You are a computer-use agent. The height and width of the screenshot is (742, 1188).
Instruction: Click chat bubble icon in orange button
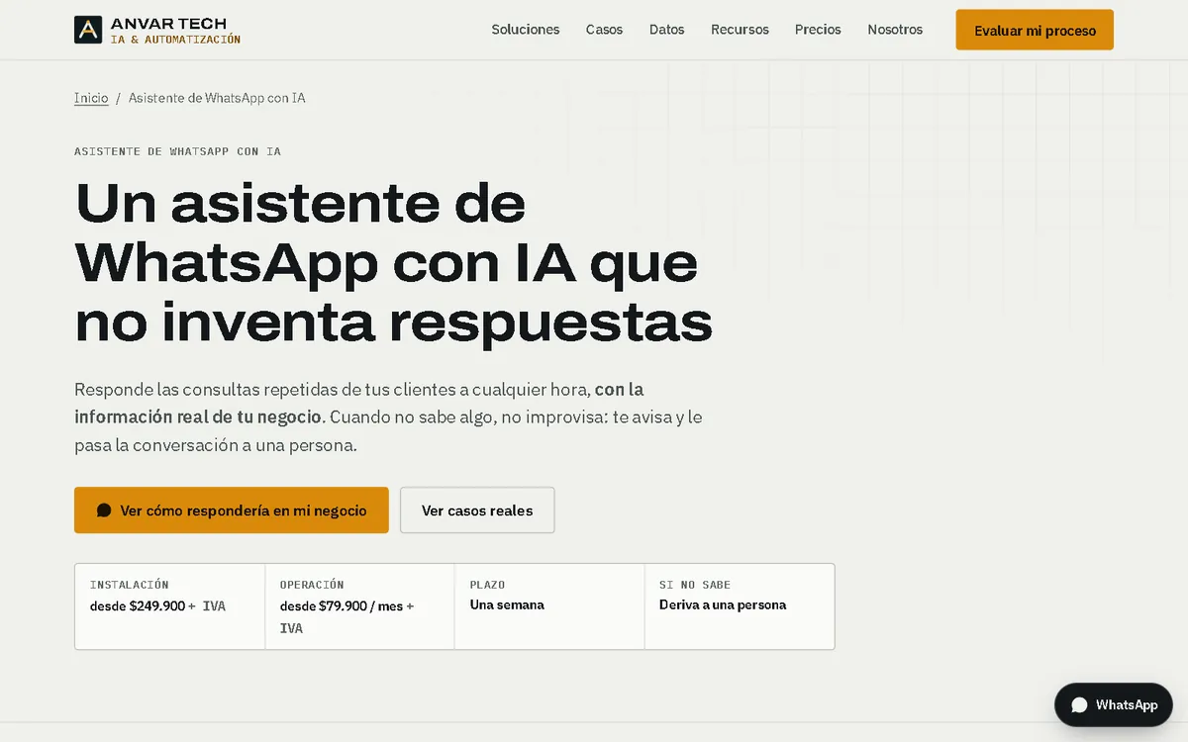(x=104, y=510)
